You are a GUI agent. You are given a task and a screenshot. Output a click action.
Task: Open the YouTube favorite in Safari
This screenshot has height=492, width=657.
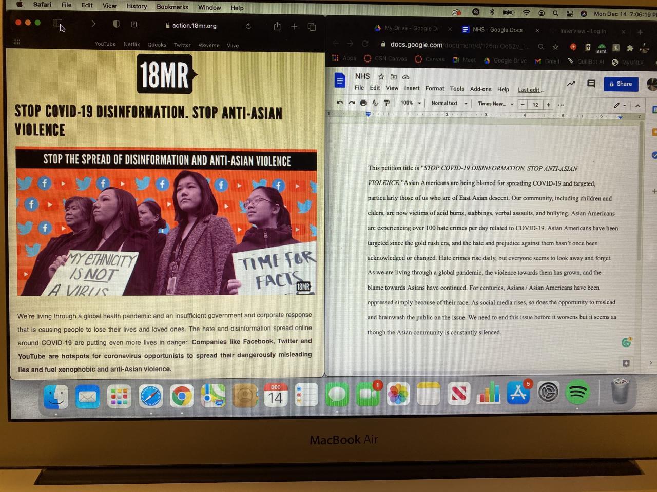(x=105, y=44)
